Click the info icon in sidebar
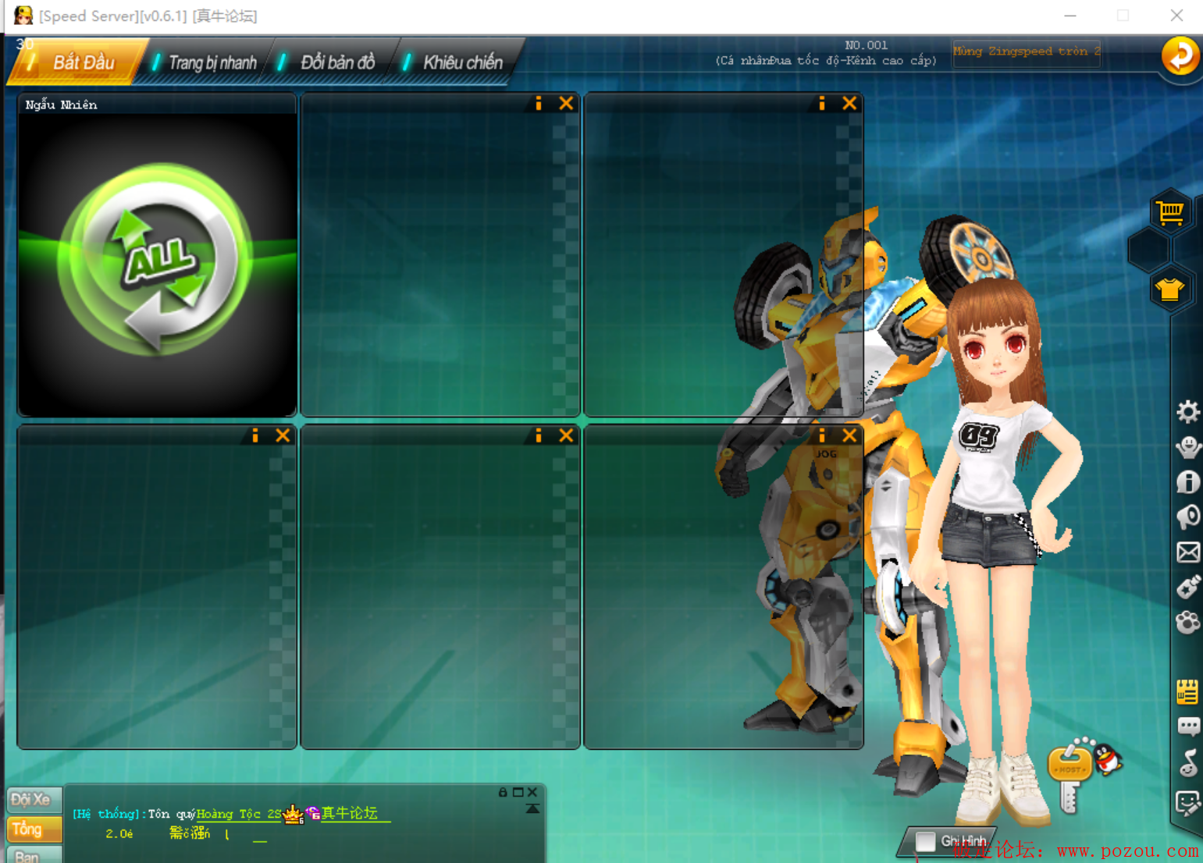The height and width of the screenshot is (863, 1203). click(x=1188, y=482)
